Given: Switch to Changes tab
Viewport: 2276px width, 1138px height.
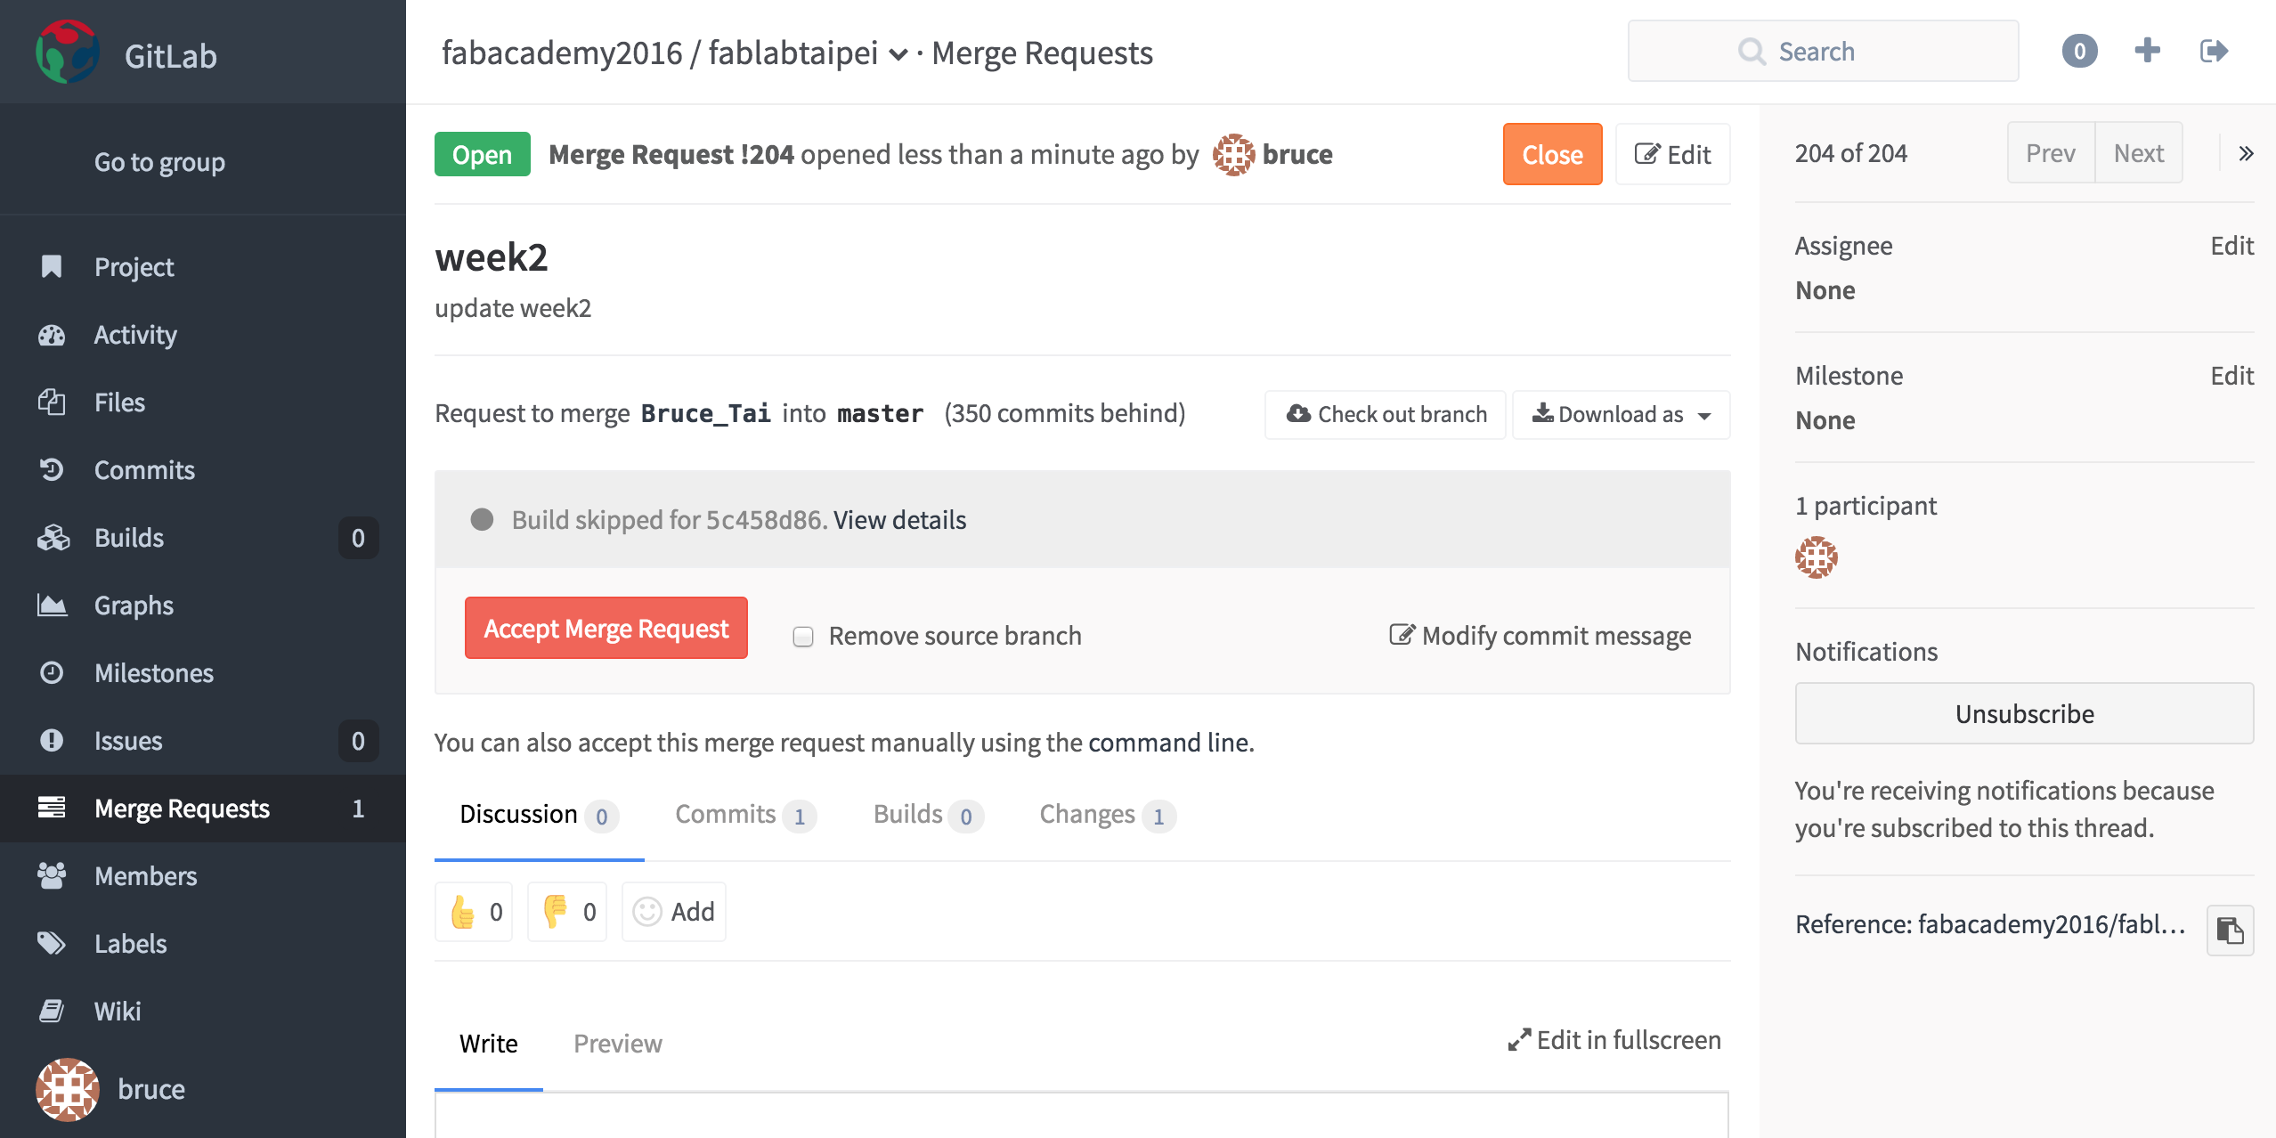Looking at the screenshot, I should pyautogui.click(x=1106, y=814).
